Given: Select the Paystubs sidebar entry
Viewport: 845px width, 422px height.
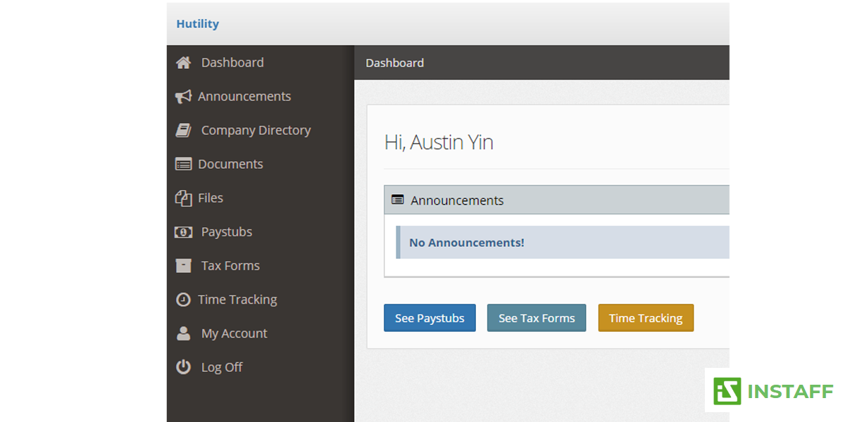Looking at the screenshot, I should (x=226, y=232).
